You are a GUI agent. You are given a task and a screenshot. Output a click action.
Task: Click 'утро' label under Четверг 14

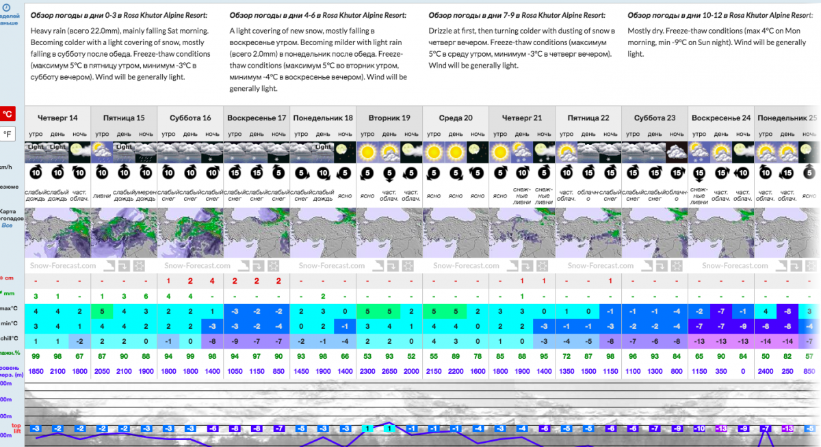36,134
